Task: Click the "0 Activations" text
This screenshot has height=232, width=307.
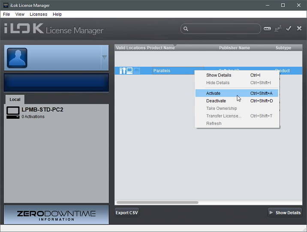Action: coord(33,117)
